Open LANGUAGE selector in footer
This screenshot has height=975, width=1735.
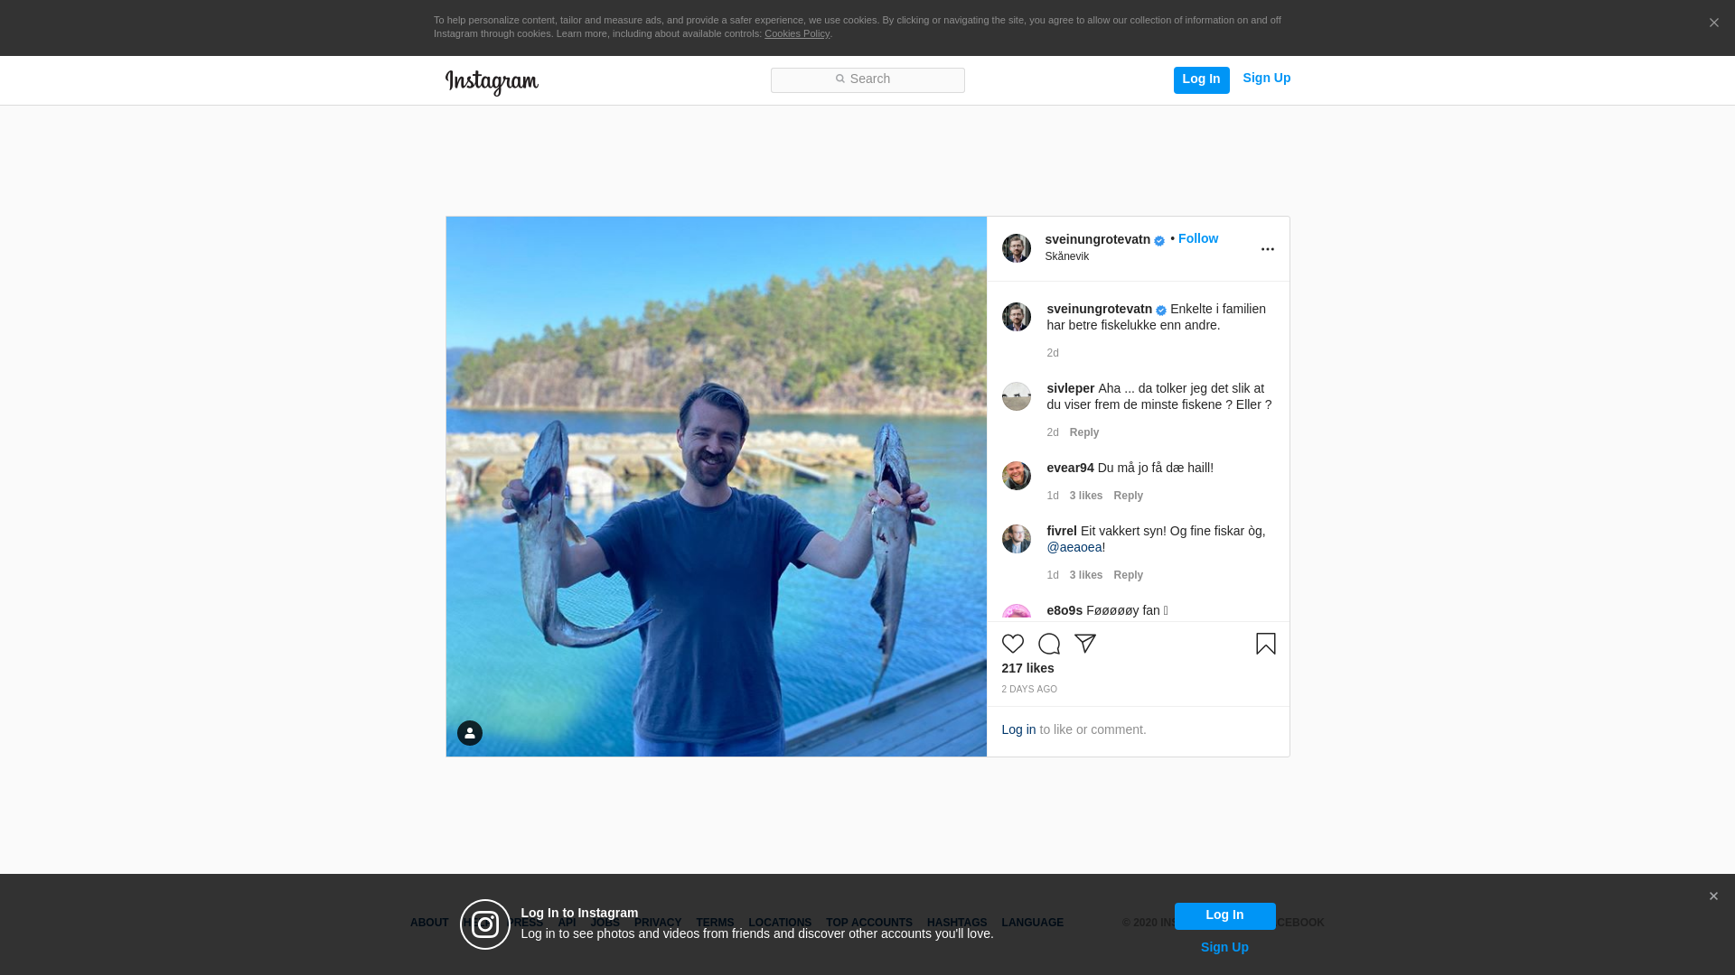pyautogui.click(x=1032, y=923)
